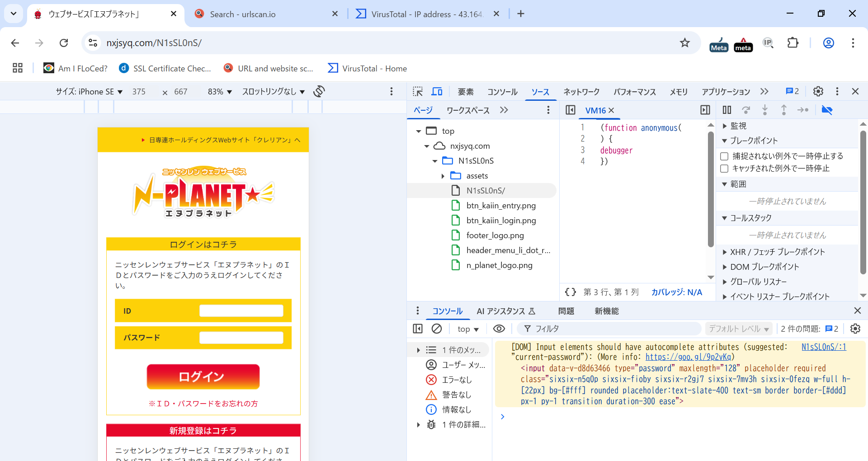Expand the assets folder
Viewport: 868px width, 461px height.
pos(443,176)
